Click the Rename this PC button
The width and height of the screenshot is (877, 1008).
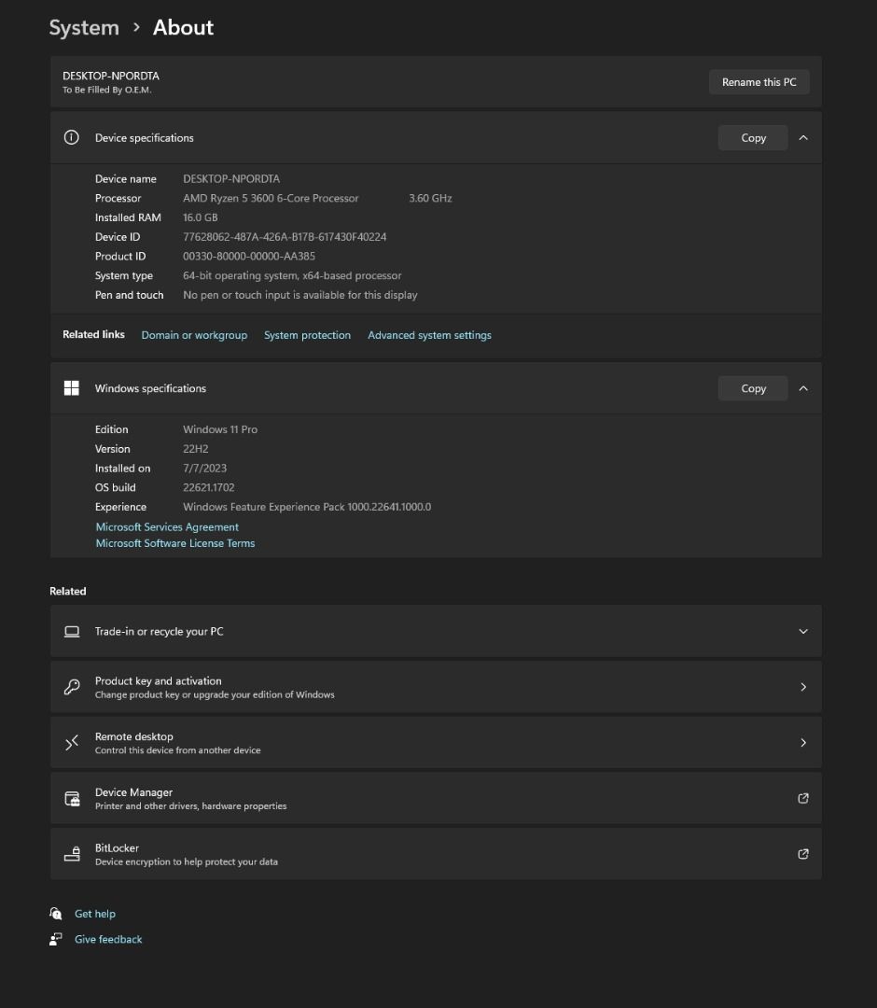pyautogui.click(x=759, y=81)
